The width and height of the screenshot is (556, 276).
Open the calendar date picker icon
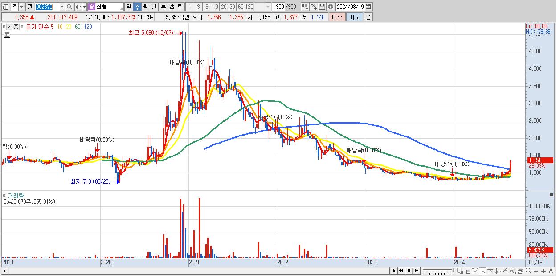368,7
